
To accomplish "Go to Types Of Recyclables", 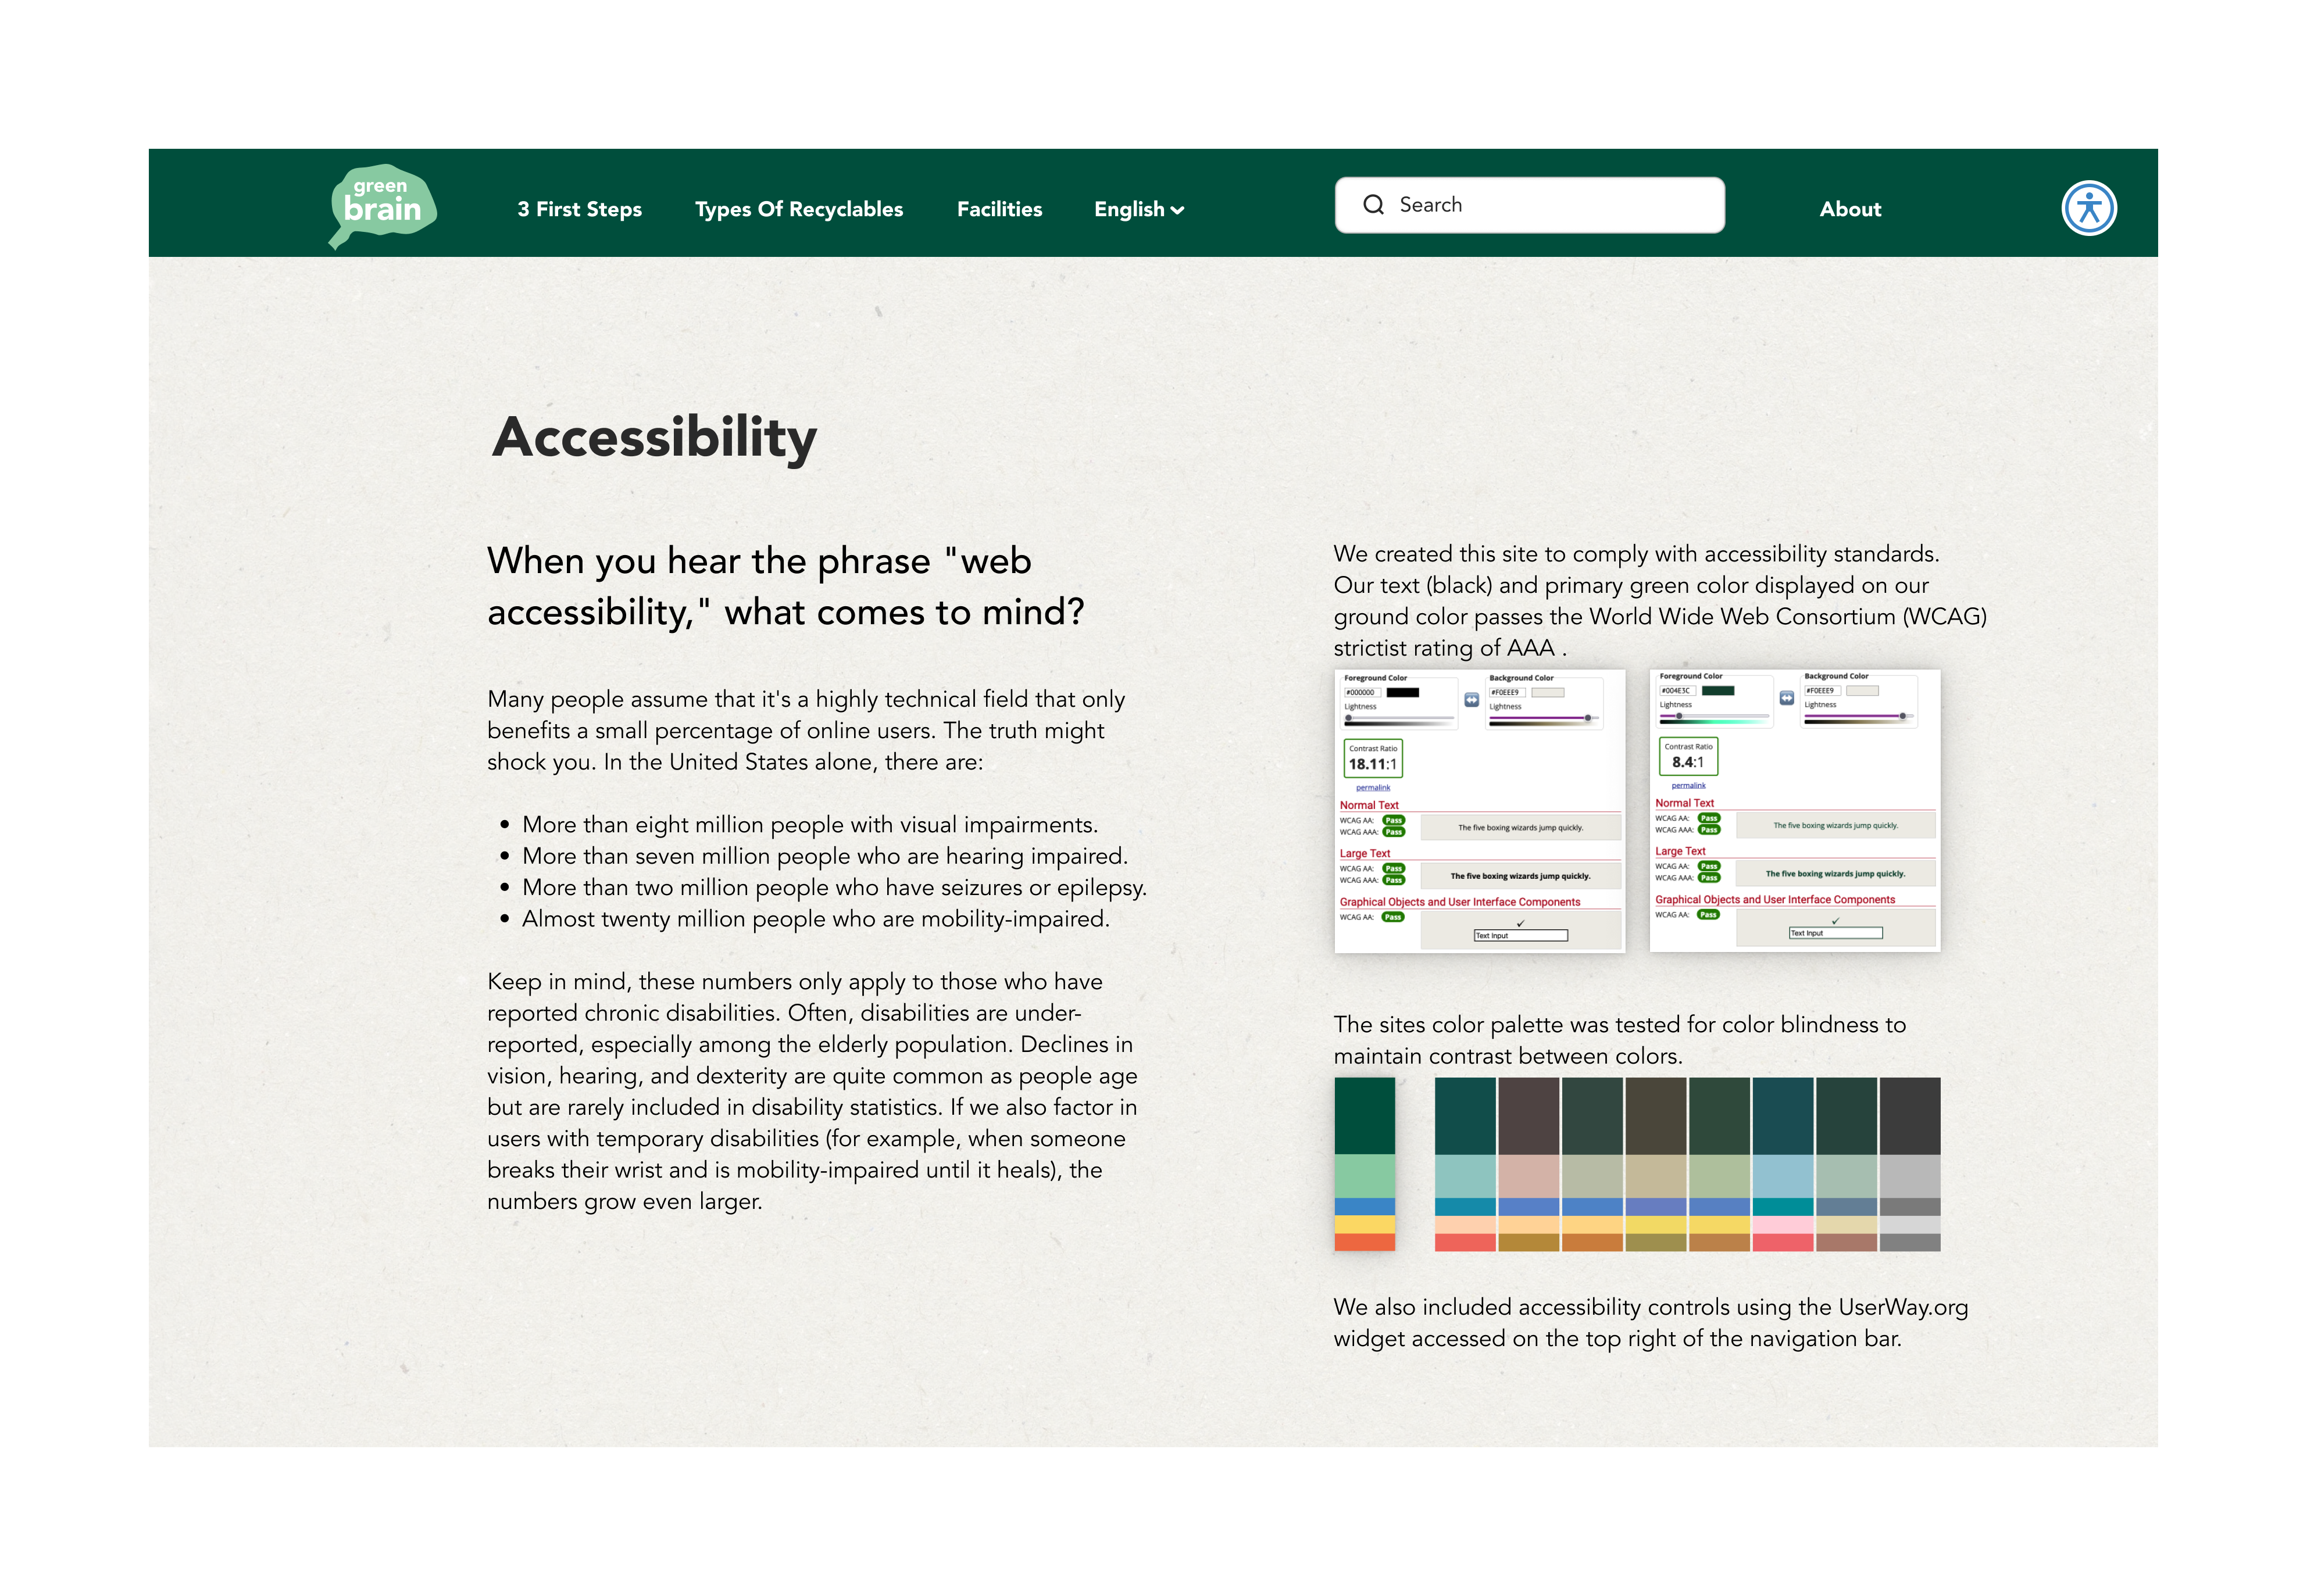I will tap(798, 209).
